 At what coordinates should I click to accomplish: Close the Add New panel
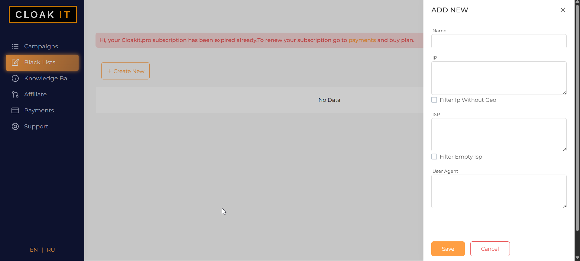562,10
